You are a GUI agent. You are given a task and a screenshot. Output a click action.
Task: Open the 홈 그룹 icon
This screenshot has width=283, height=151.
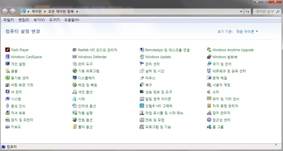click(209, 127)
